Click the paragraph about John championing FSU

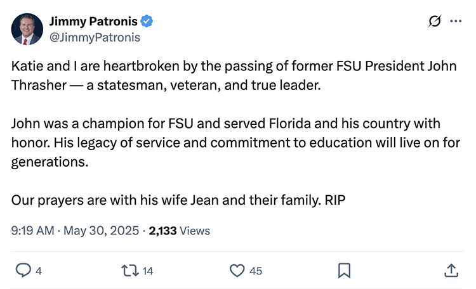pos(235,142)
